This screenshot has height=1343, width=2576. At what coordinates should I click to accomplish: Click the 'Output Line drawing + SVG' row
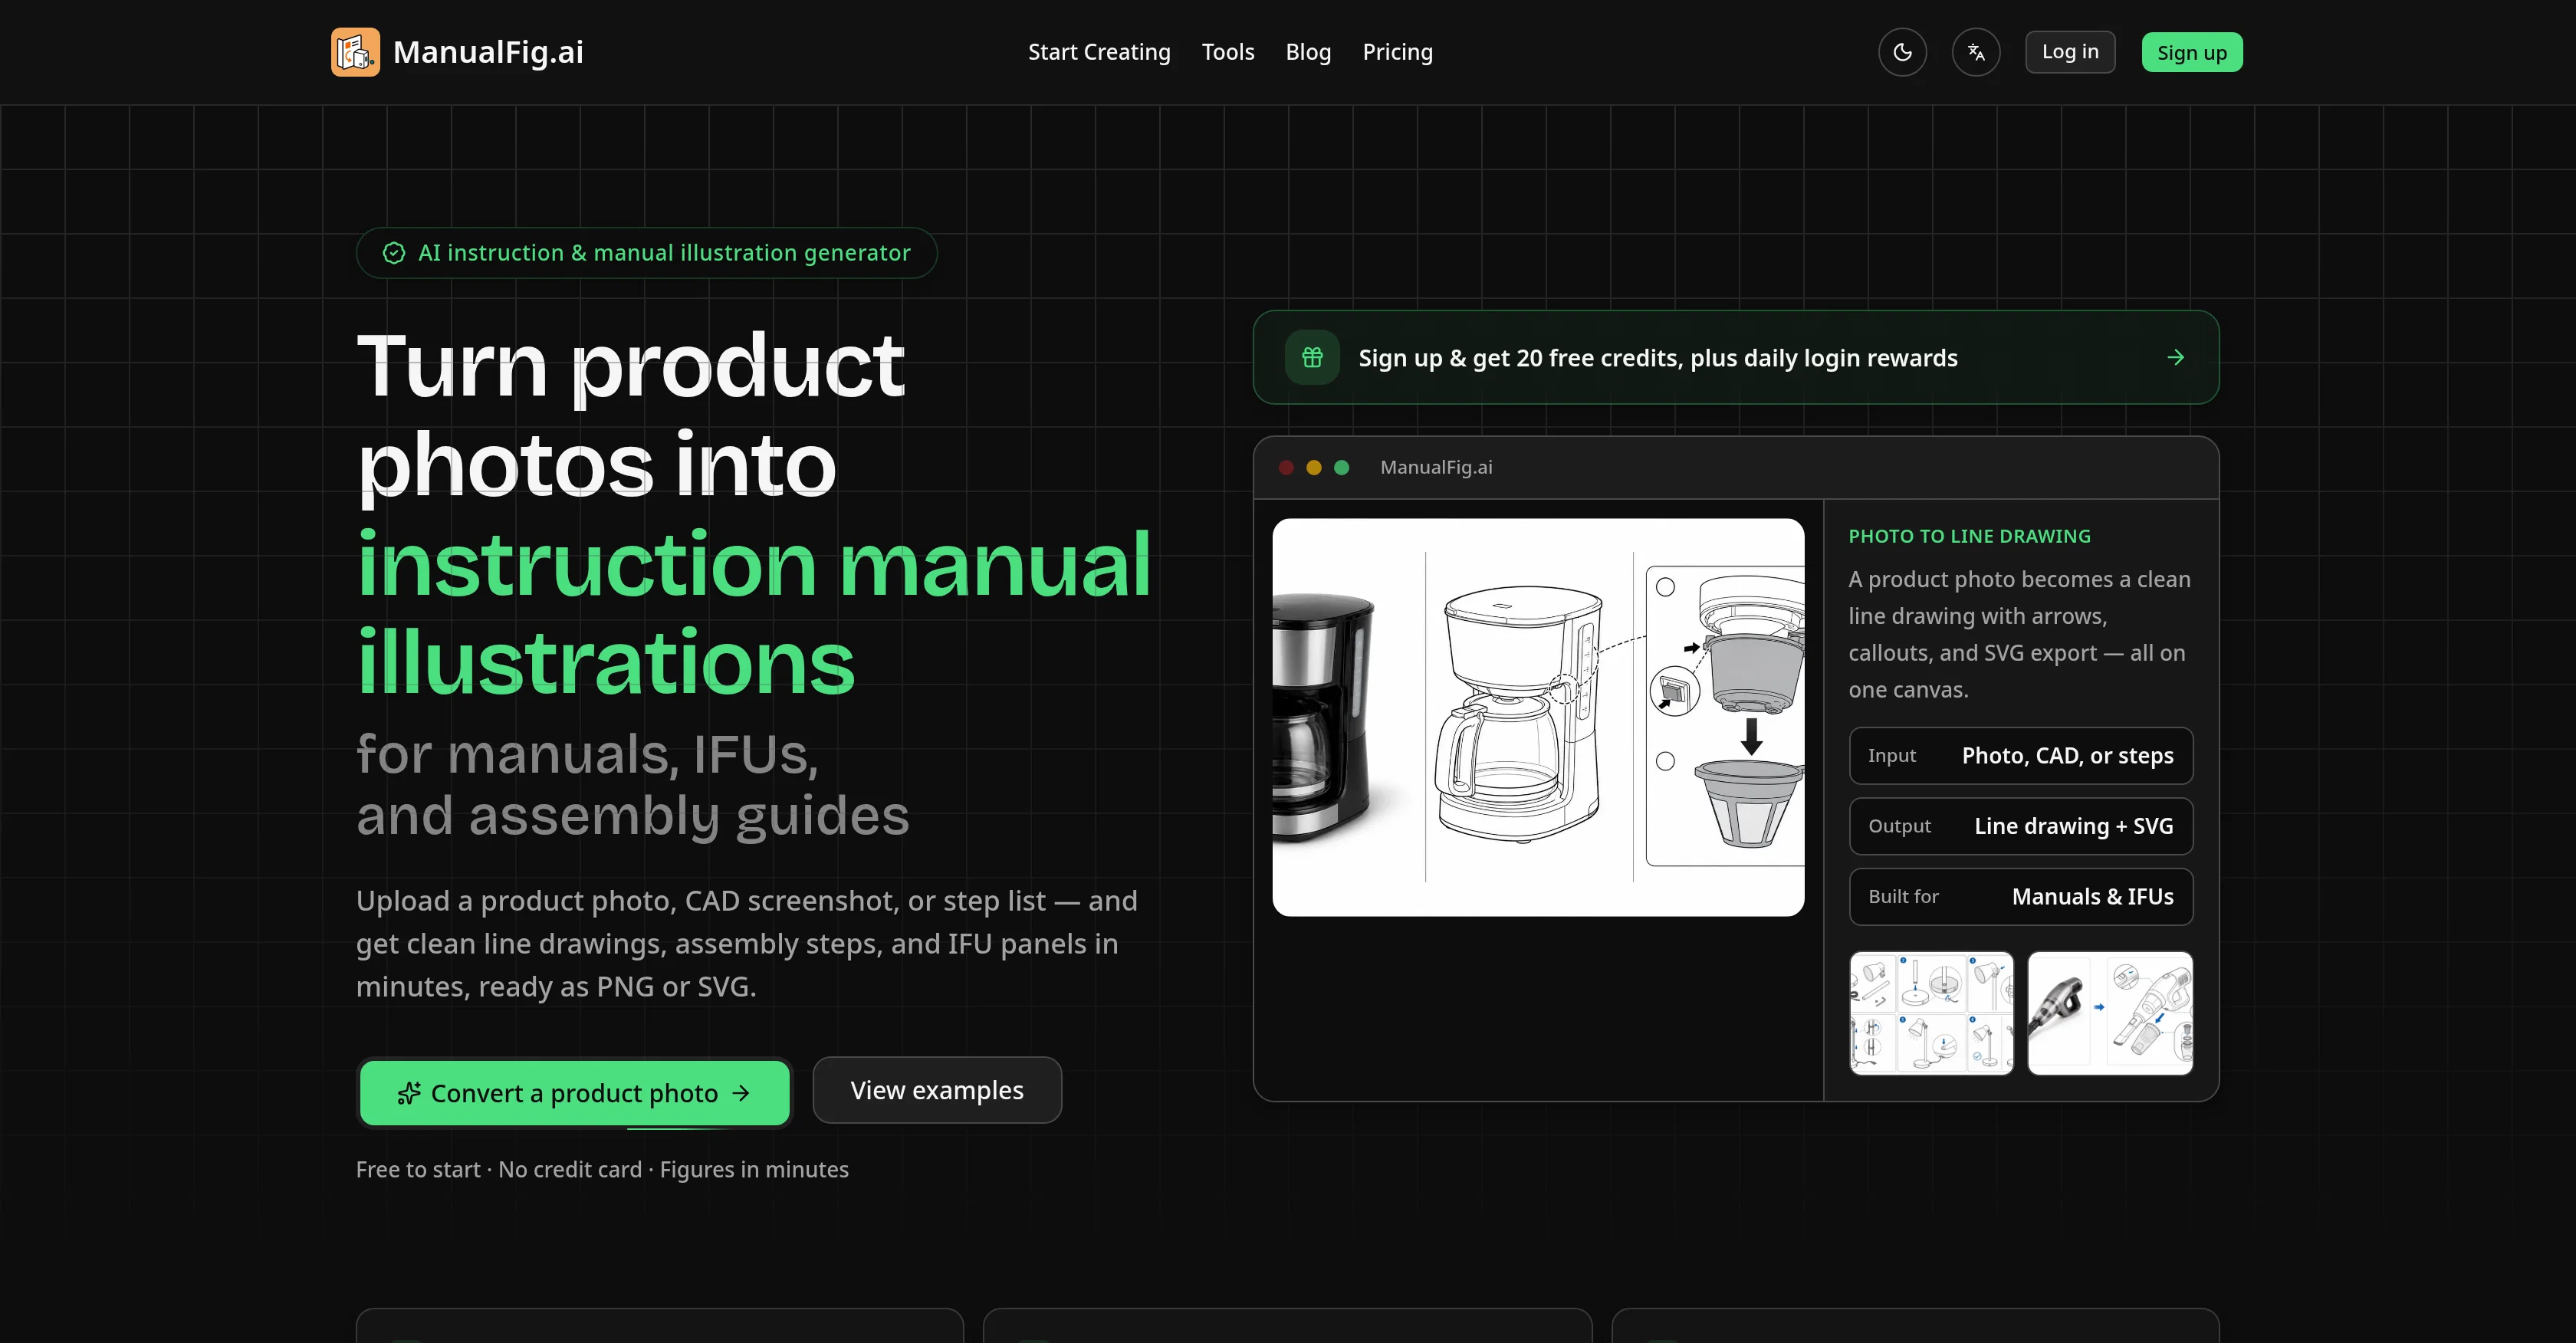[x=2021, y=826]
